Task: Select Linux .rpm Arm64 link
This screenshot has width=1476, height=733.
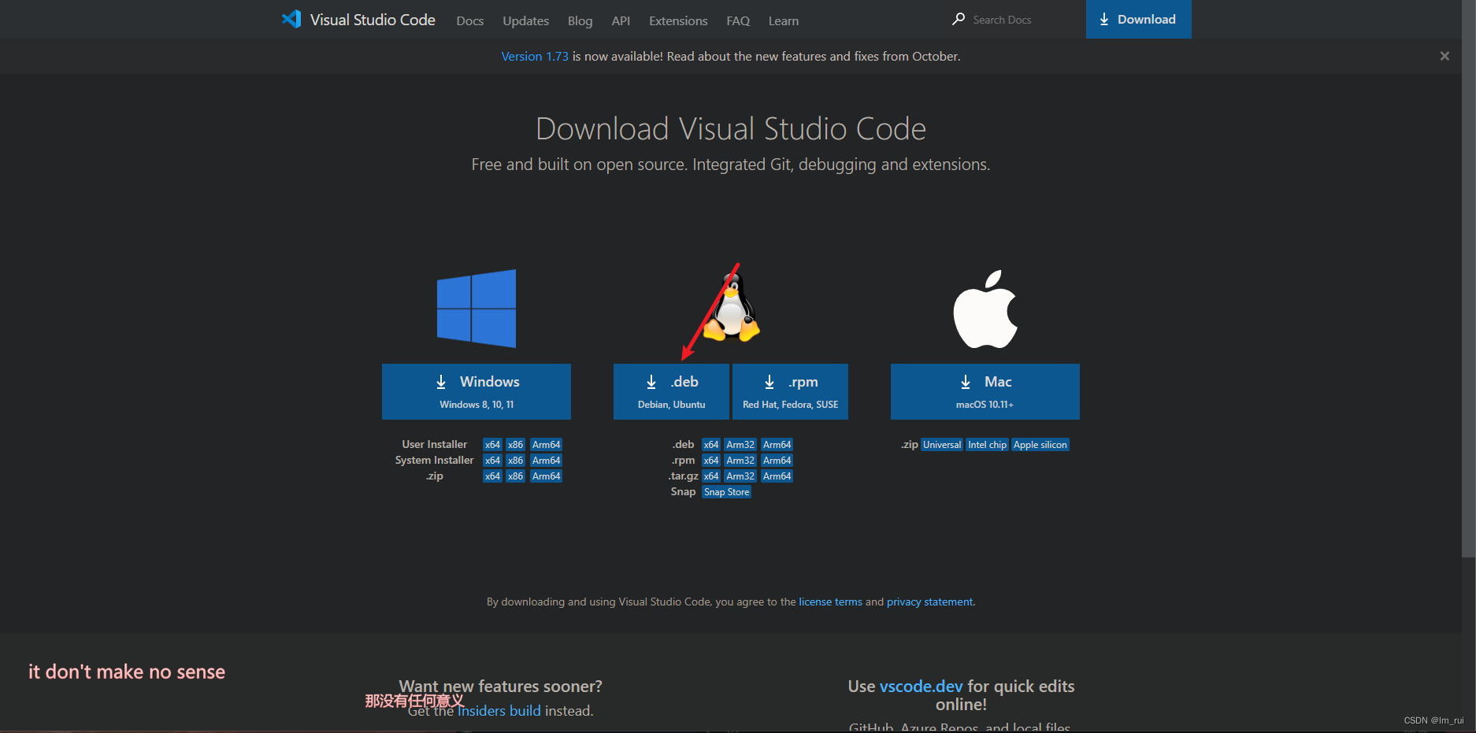Action: tap(777, 461)
